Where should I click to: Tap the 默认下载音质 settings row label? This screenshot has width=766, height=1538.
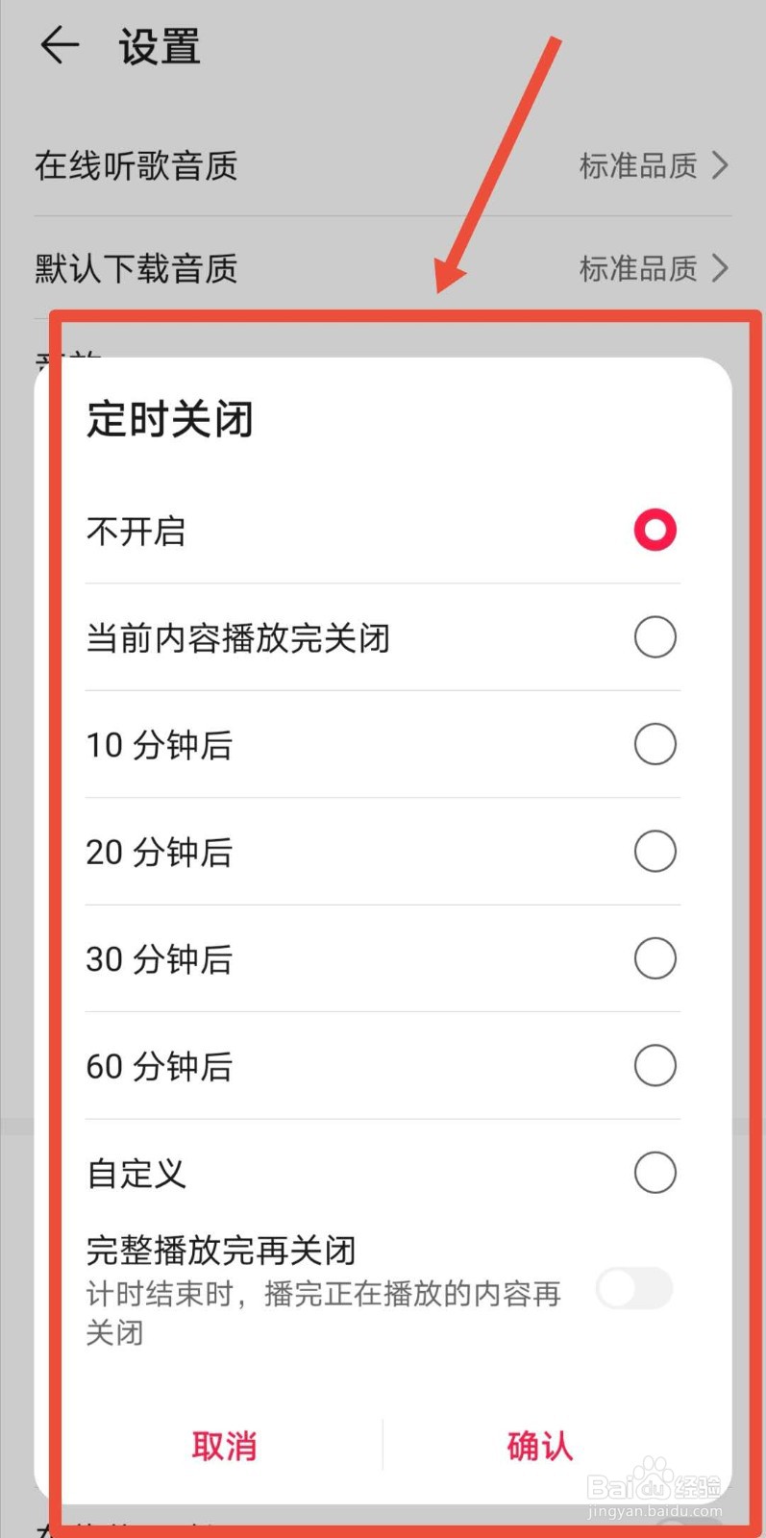[136, 269]
